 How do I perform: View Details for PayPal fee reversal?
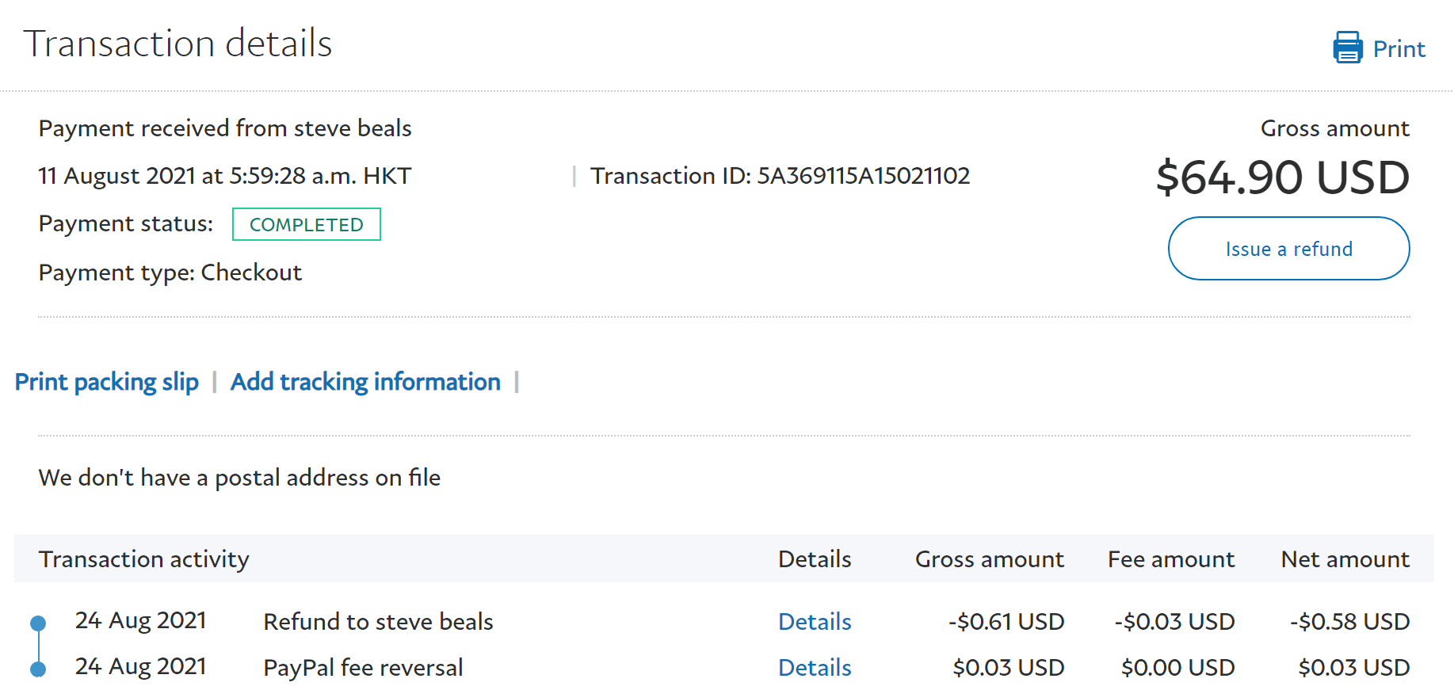[x=814, y=668]
